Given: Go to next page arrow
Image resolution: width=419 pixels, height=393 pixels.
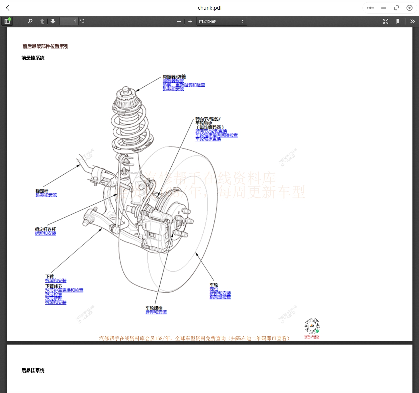Looking at the screenshot, I should point(53,21).
